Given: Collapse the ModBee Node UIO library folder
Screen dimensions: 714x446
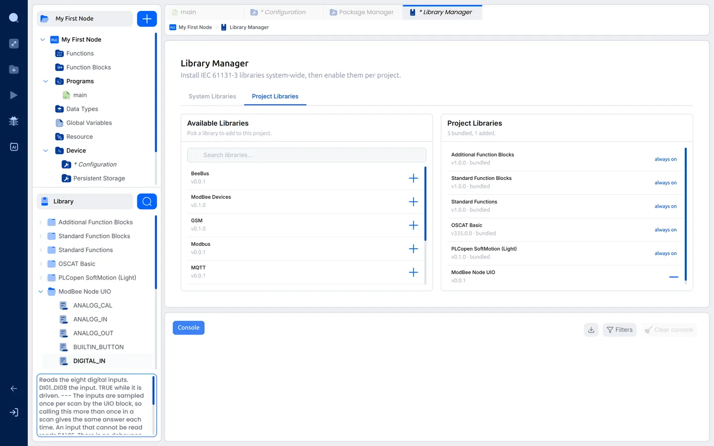Looking at the screenshot, I should click(x=41, y=292).
